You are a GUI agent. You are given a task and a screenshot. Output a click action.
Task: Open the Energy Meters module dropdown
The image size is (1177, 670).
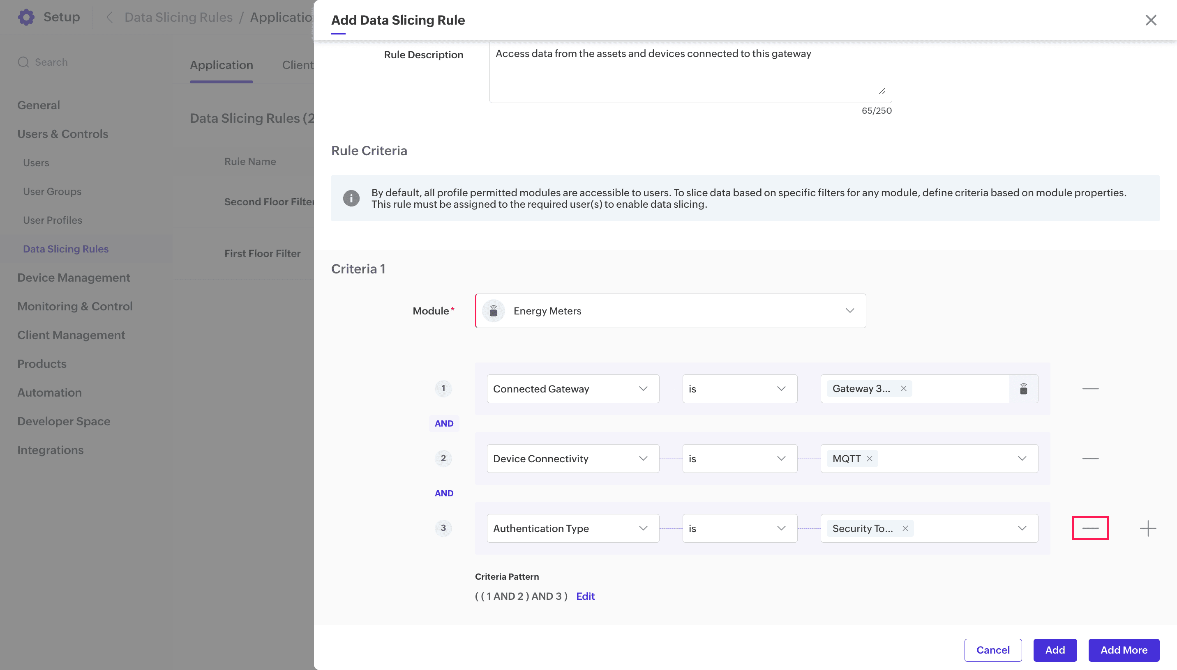tap(670, 311)
